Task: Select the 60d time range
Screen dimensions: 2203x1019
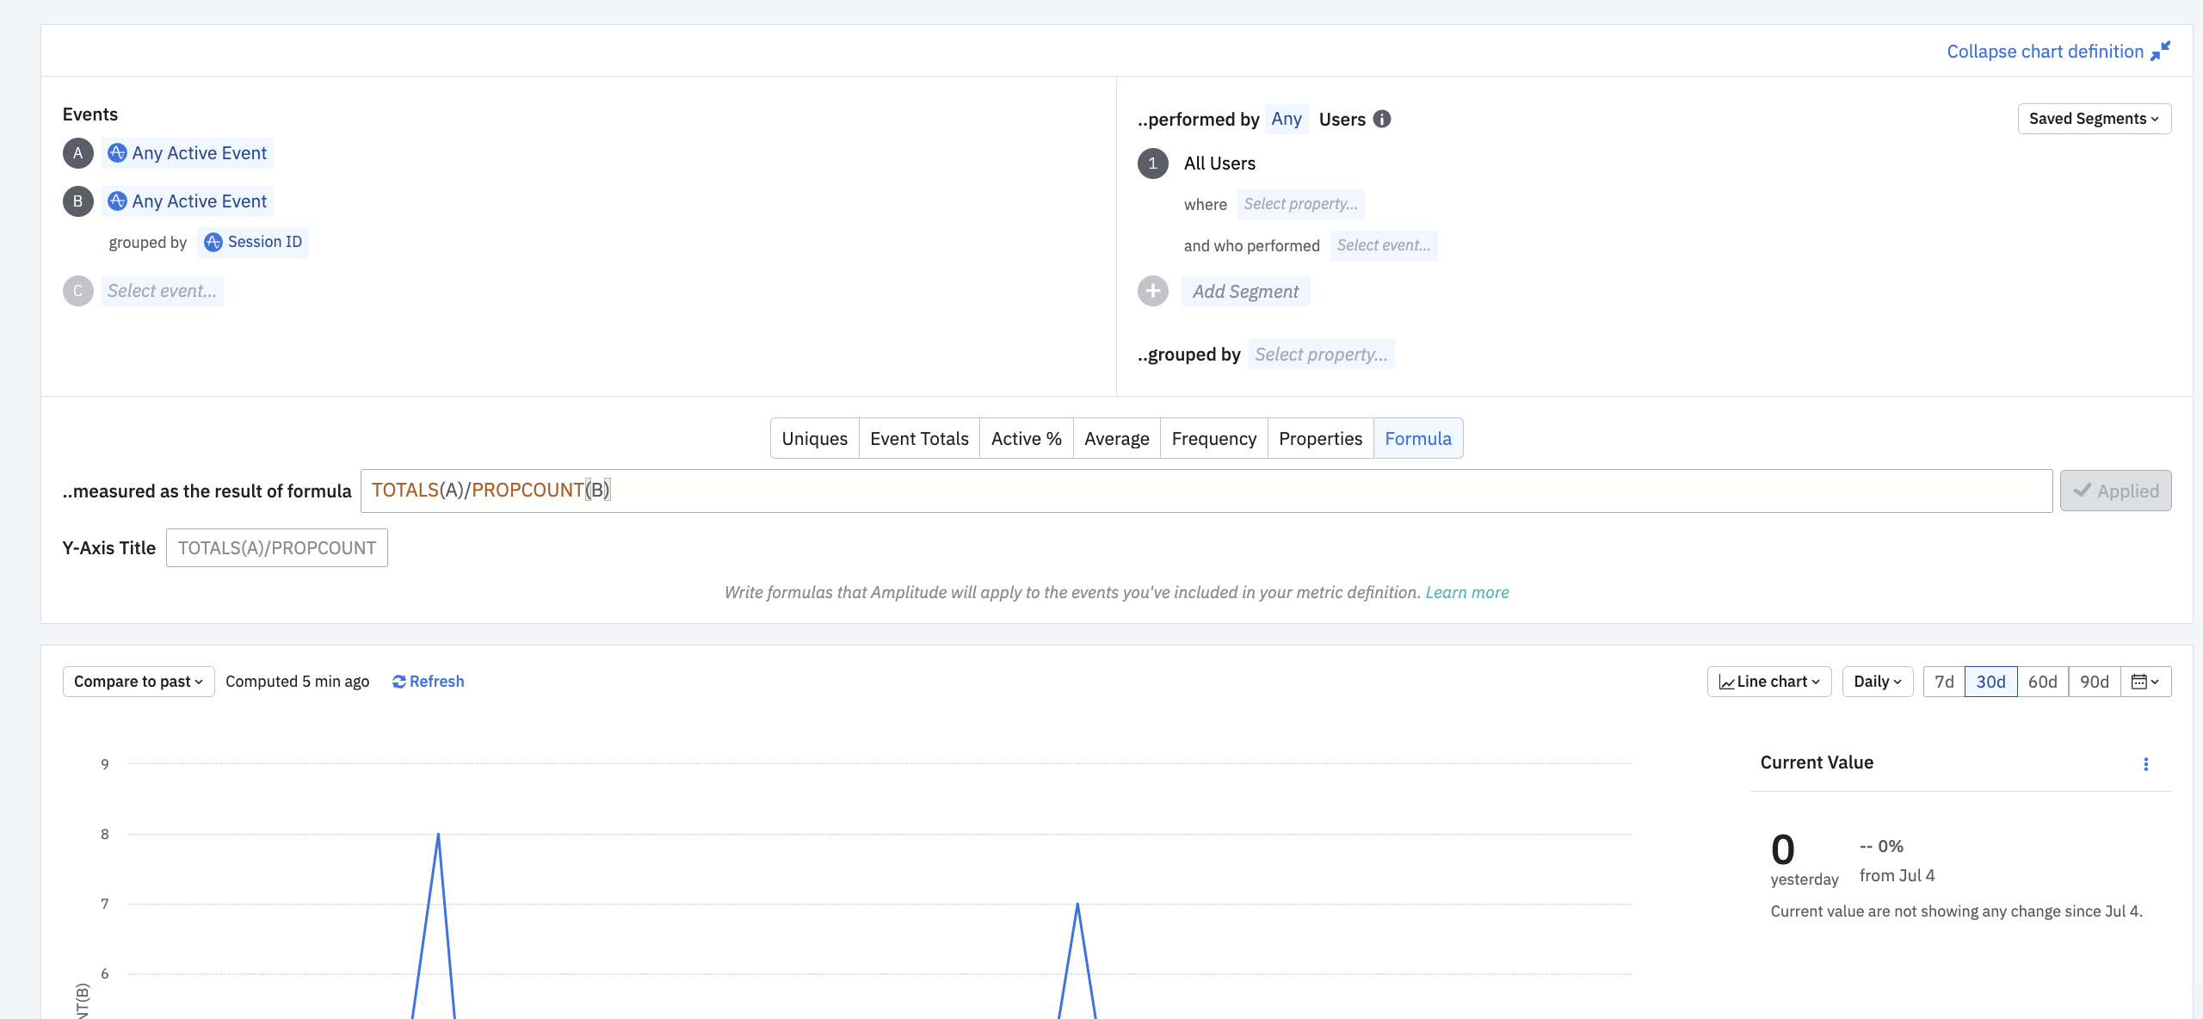Action: (x=2042, y=682)
